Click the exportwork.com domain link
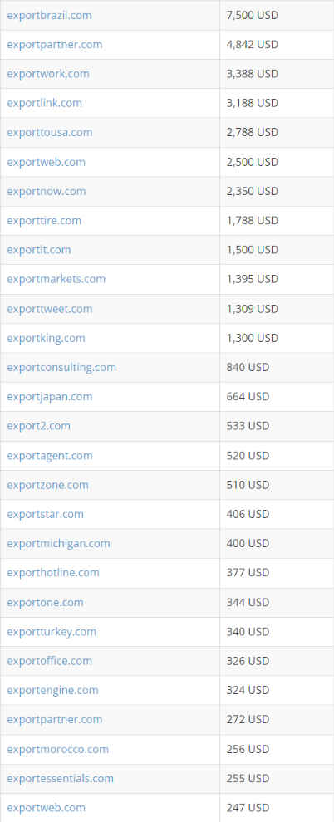This screenshot has width=334, height=822. click(48, 74)
